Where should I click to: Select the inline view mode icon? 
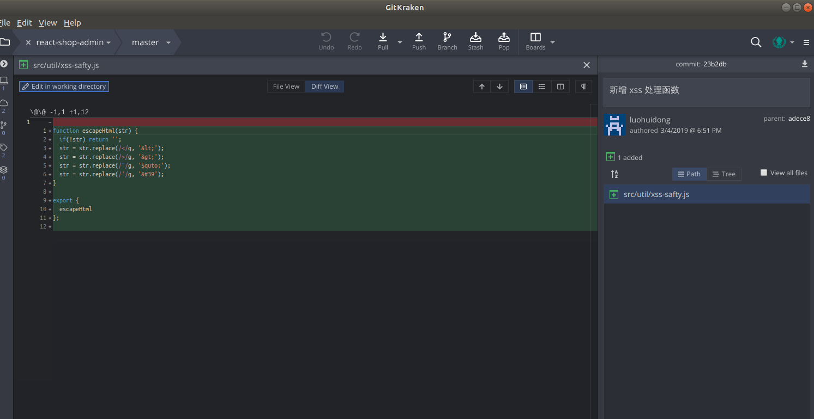point(542,87)
